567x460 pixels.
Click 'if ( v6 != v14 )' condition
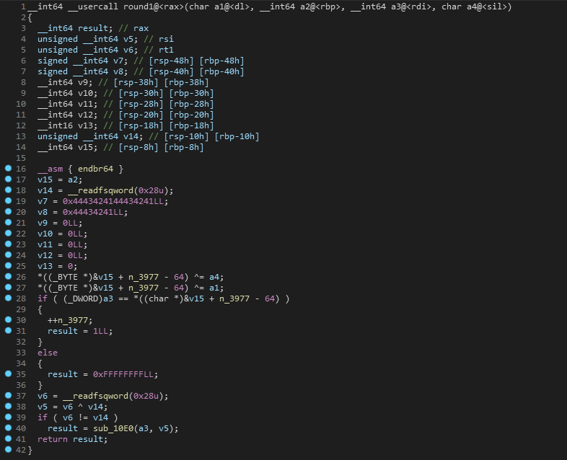tap(78, 417)
